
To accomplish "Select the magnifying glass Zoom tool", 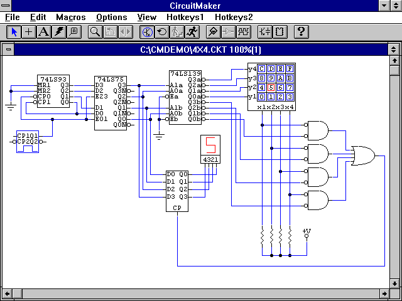I will click(95, 31).
